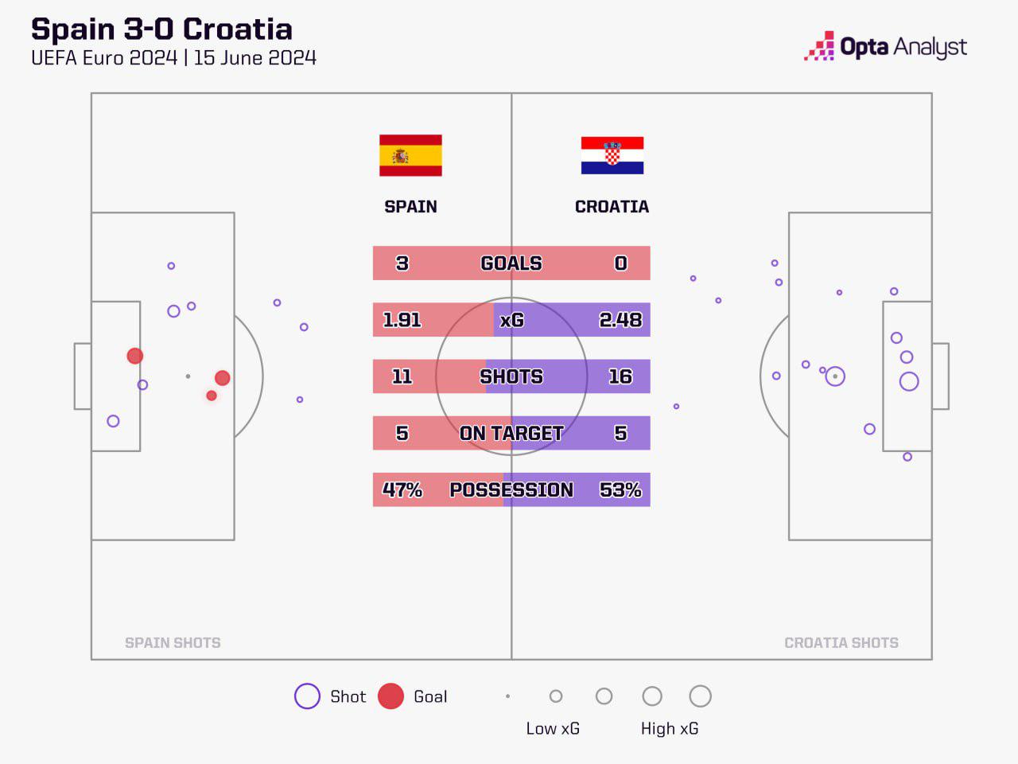Click the SHOTS label in center
This screenshot has width=1018, height=764.
coord(511,376)
